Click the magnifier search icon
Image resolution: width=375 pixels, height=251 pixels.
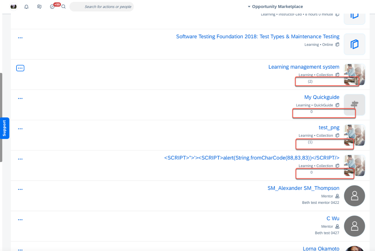coord(63,7)
